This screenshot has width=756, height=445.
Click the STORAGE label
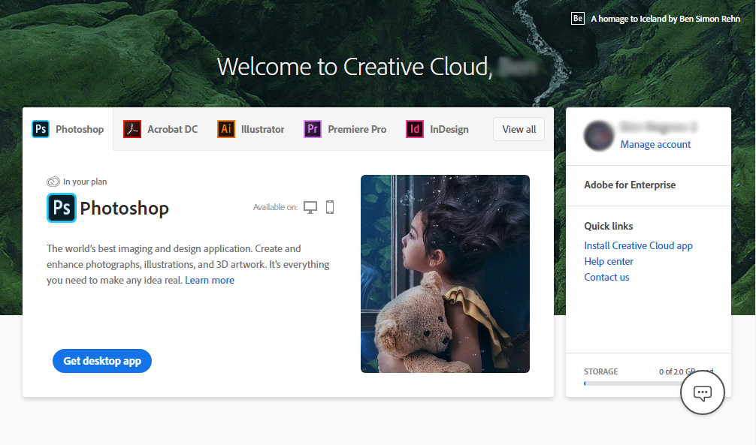600,371
